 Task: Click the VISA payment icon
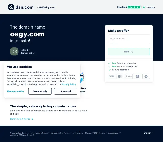[x=112, y=76]
